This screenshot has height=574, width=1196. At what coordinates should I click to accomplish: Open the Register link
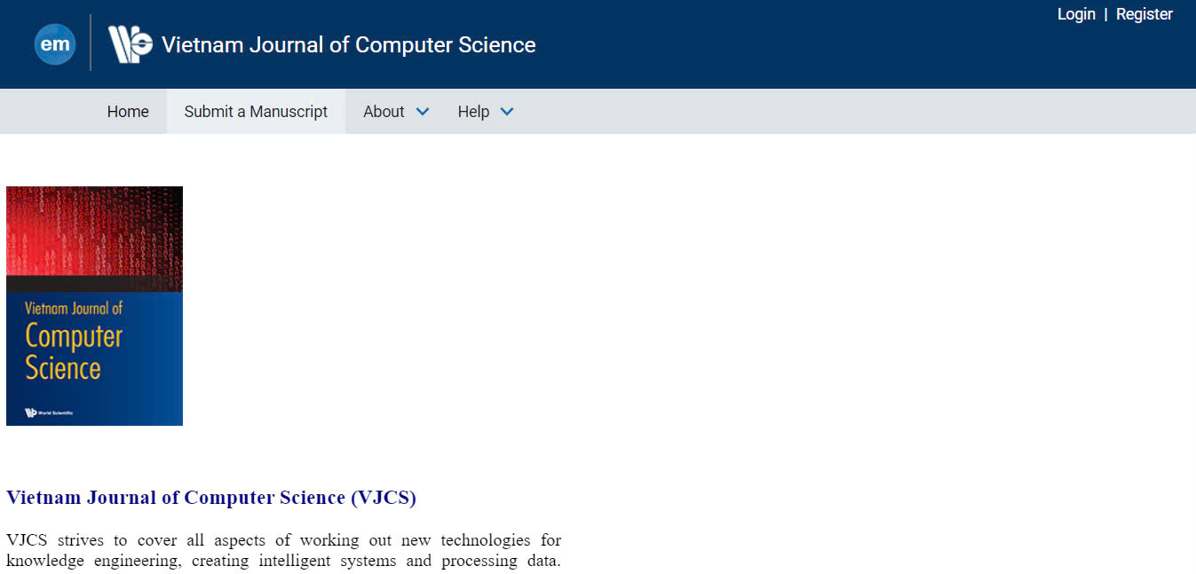click(1145, 14)
